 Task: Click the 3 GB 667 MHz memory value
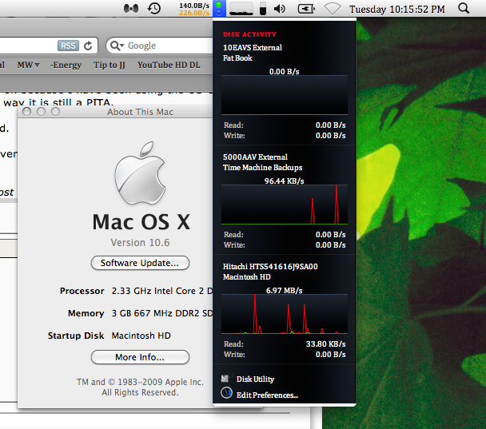click(162, 313)
